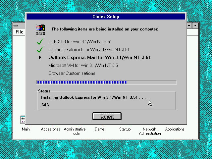The width and height of the screenshot is (212, 159).
Task: Click the 64% status value
Action: [x=45, y=105]
